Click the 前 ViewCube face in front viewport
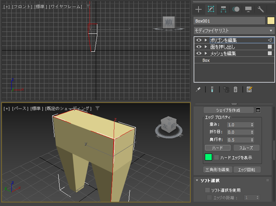This screenshot has height=206, width=276. pyautogui.click(x=169, y=22)
